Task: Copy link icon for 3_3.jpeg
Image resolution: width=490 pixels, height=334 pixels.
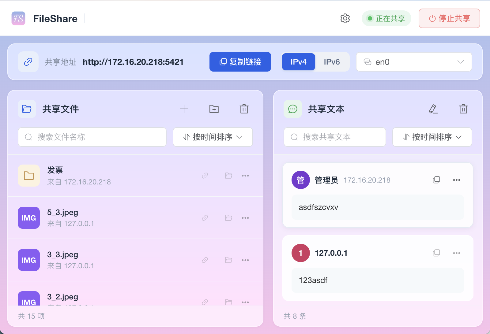Action: coord(205,260)
